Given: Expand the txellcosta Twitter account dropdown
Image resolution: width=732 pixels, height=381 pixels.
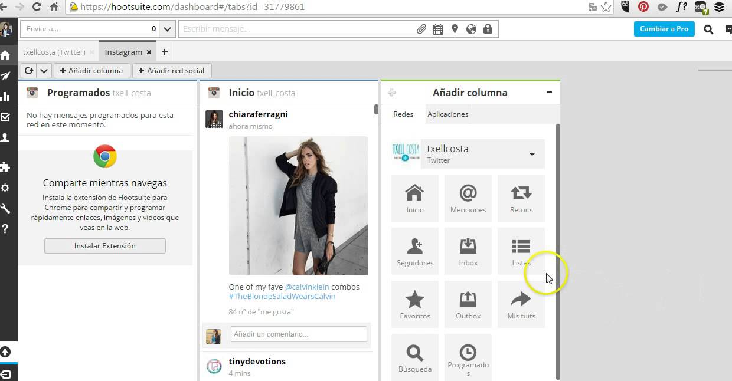Looking at the screenshot, I should click(532, 155).
